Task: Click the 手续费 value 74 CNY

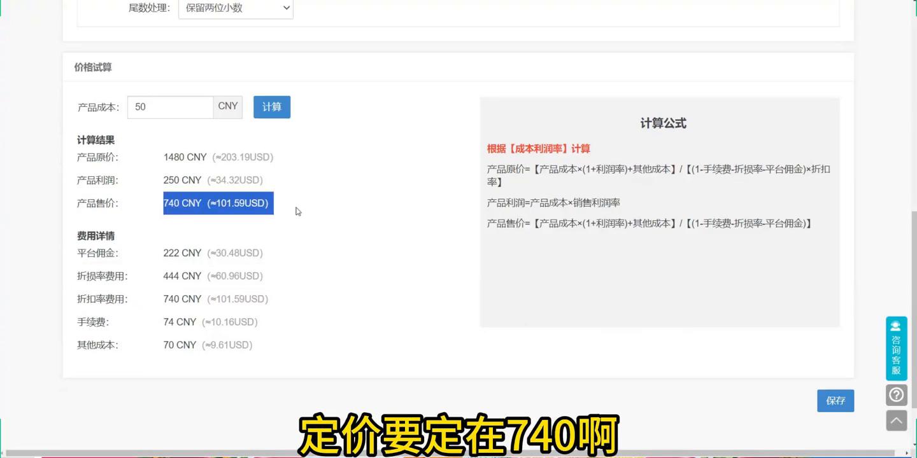Action: tap(180, 322)
